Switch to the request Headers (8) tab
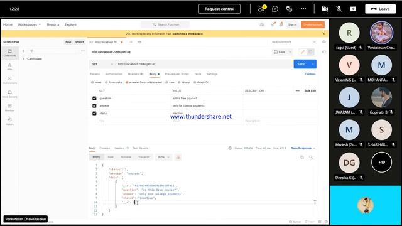Viewport: 402px width, 226px height. coord(136,74)
